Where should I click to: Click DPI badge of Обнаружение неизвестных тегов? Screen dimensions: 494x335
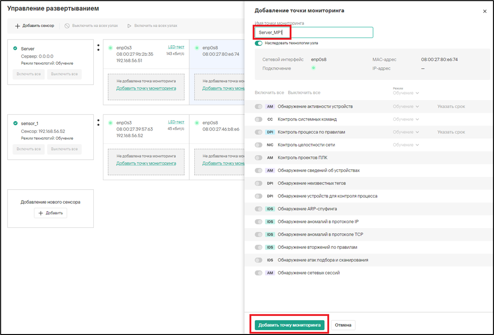270,183
